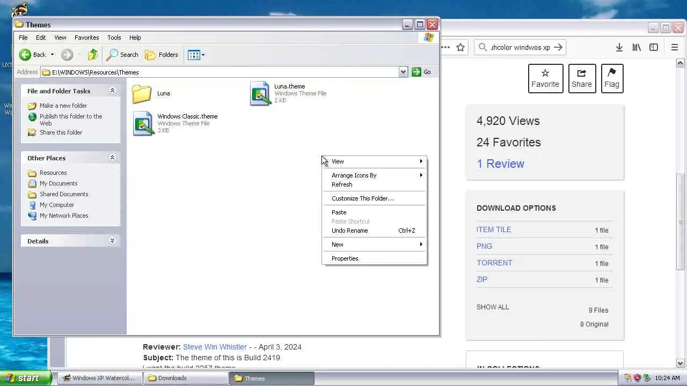Click the browser downloads arrow icon

click(619, 47)
